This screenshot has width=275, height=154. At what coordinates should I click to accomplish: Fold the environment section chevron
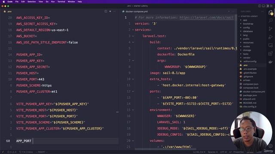pos(133,110)
